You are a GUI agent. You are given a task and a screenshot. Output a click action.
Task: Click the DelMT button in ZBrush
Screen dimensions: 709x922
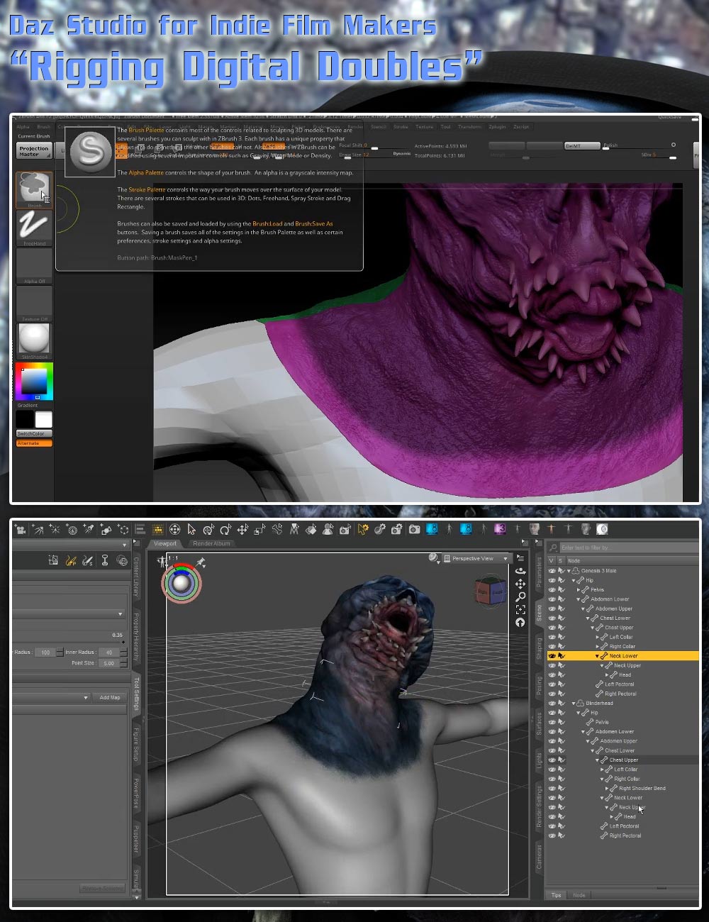pyautogui.click(x=581, y=145)
